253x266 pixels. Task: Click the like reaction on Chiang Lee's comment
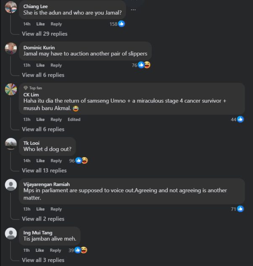coord(121,24)
